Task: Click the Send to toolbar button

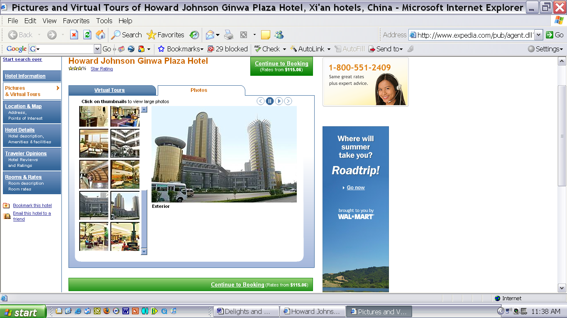Action: 385,49
